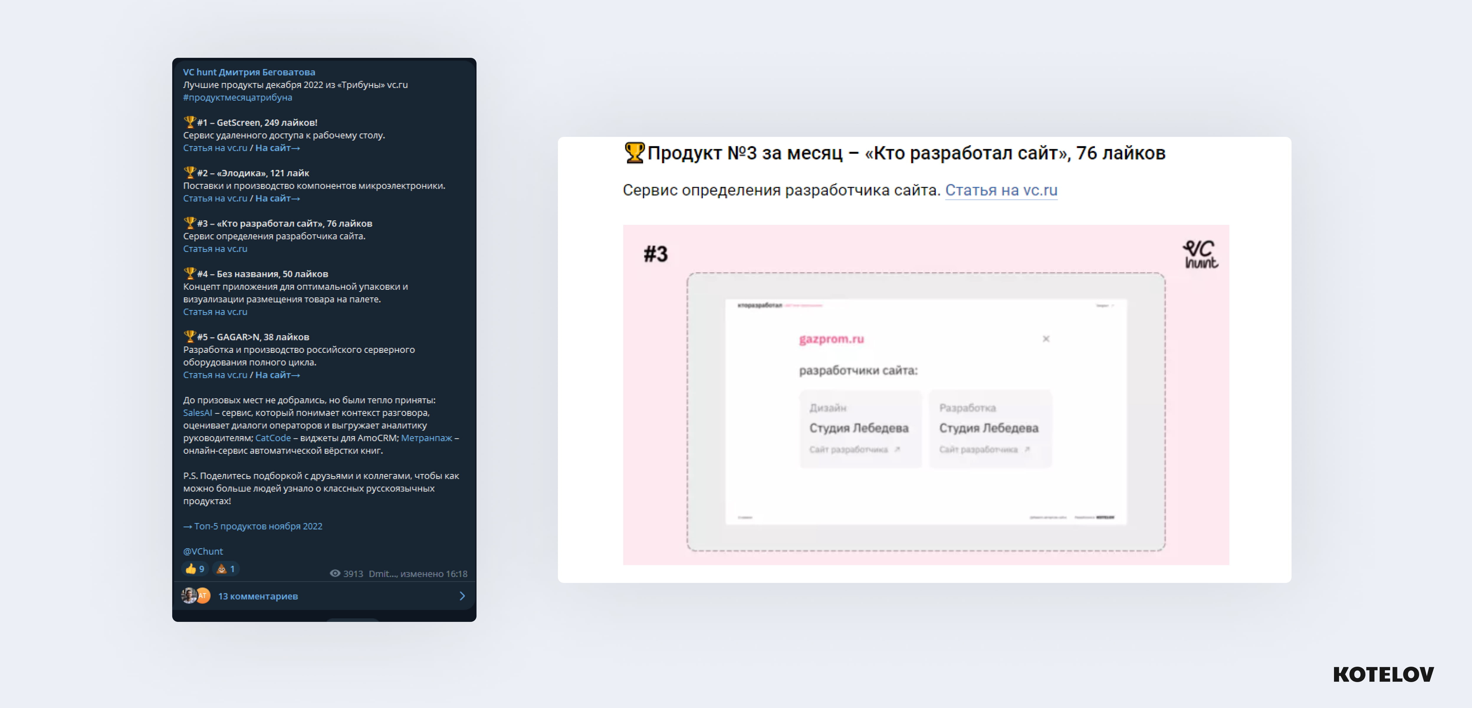This screenshot has height=708, width=1472.
Task: Click the views eye icon
Action: point(336,573)
